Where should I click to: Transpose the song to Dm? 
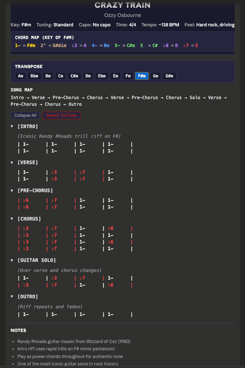[x=88, y=76]
